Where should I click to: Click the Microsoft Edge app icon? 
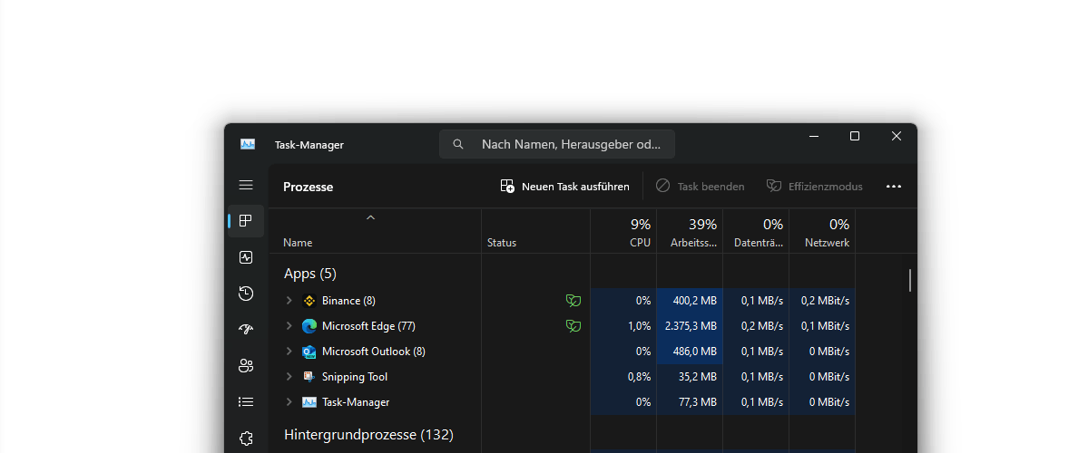309,326
